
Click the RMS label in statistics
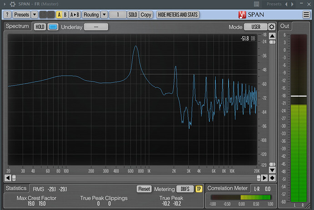(38, 189)
